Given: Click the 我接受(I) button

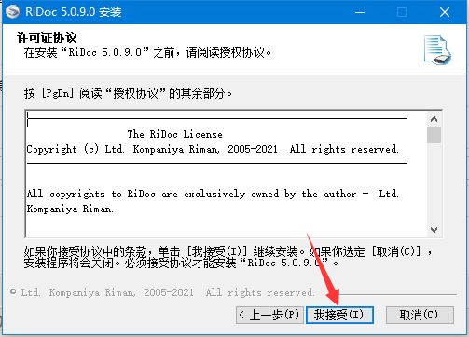Looking at the screenshot, I should click(339, 315).
